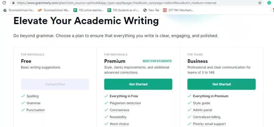This screenshot has height=127, width=274.
Task: Click the Readability feature link
Action: pyautogui.click(x=118, y=117)
